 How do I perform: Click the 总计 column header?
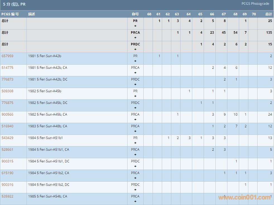pos(268,14)
